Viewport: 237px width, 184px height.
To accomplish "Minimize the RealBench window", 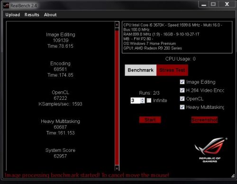I will click(x=204, y=4).
